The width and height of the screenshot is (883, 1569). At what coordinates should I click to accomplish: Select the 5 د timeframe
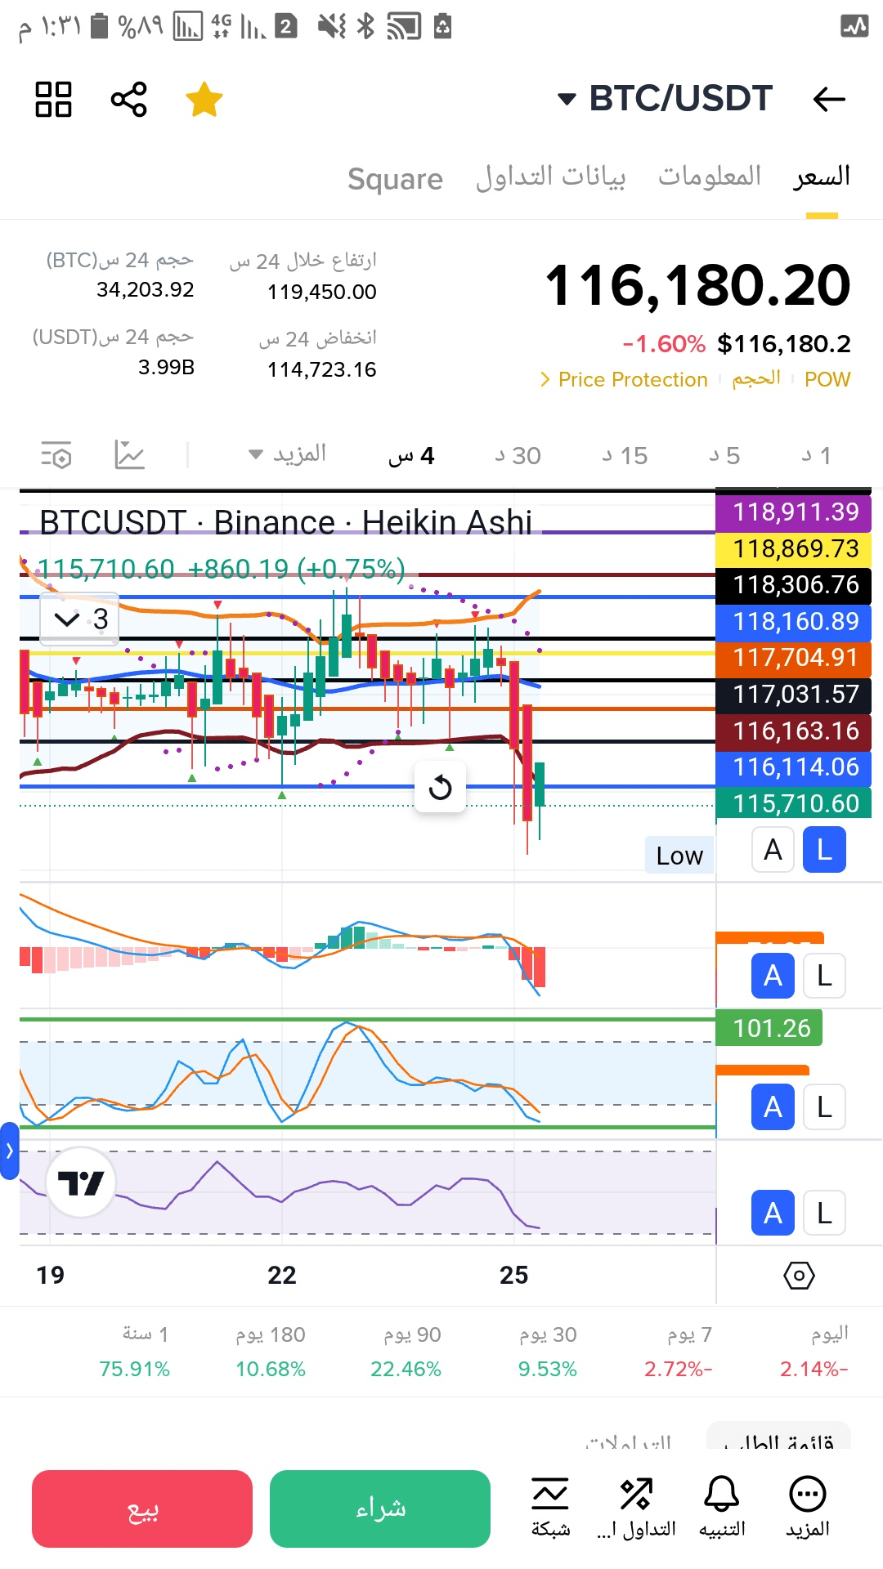pyautogui.click(x=725, y=456)
